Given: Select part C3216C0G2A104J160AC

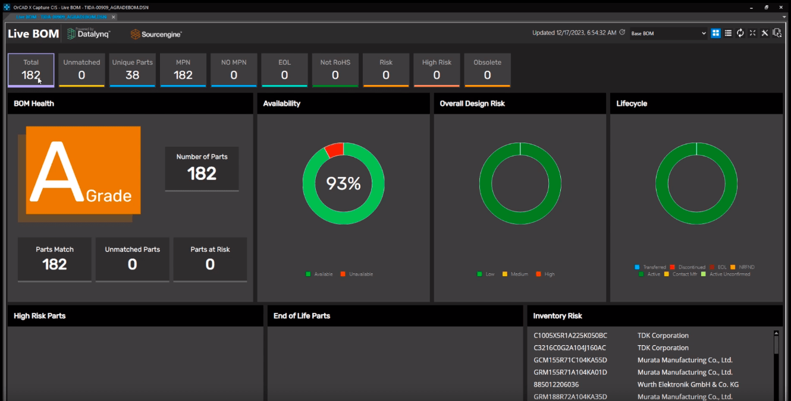Looking at the screenshot, I should 570,348.
